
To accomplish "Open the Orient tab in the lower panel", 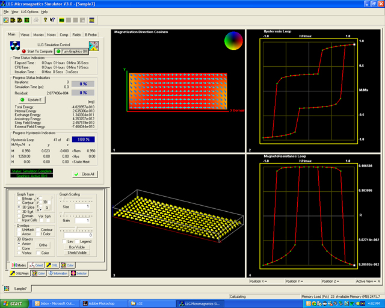I will (x=36, y=265).
